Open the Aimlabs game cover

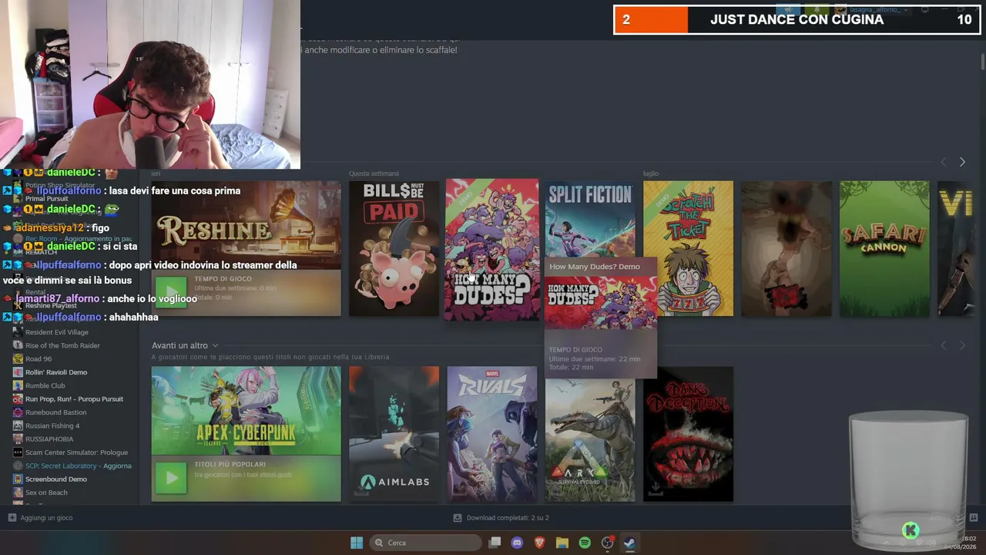point(394,434)
